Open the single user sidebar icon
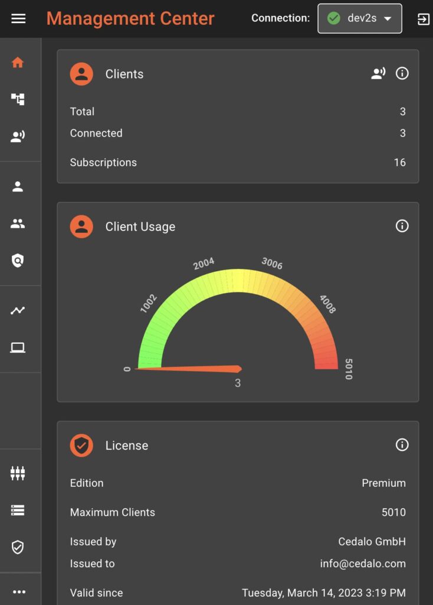The height and width of the screenshot is (605, 433). point(18,187)
